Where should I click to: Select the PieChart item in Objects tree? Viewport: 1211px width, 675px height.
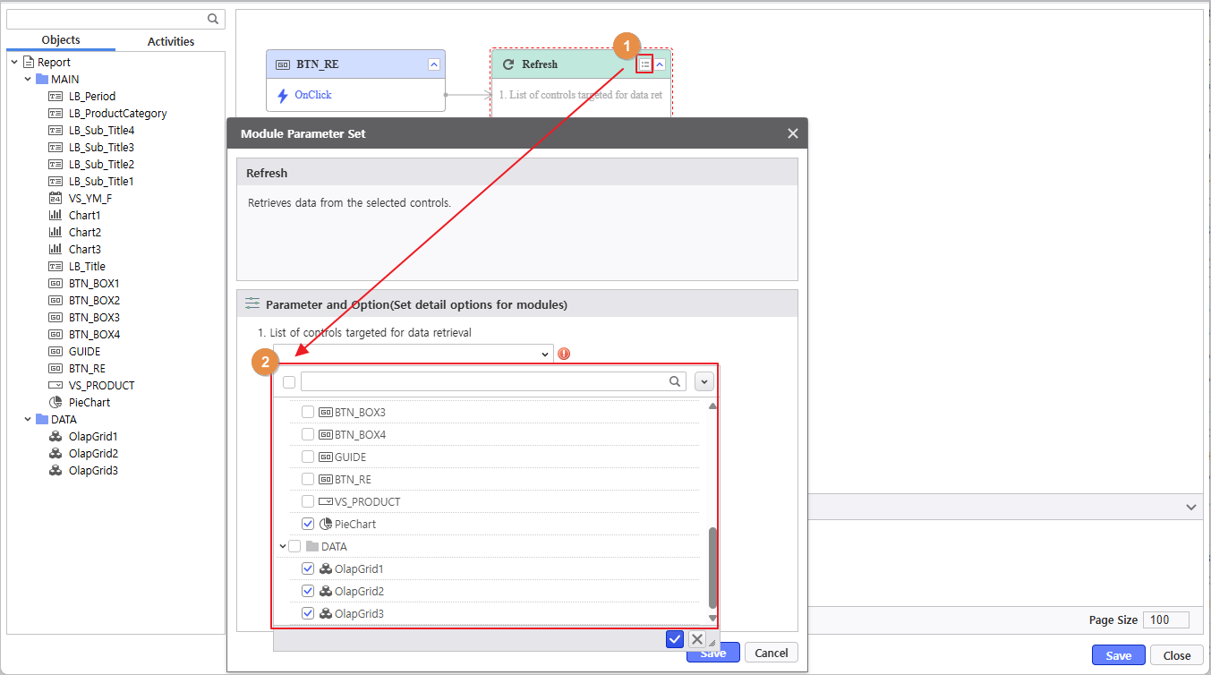click(x=89, y=402)
